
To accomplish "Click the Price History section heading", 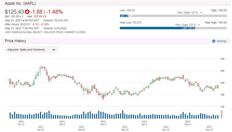I will coord(15,41).
